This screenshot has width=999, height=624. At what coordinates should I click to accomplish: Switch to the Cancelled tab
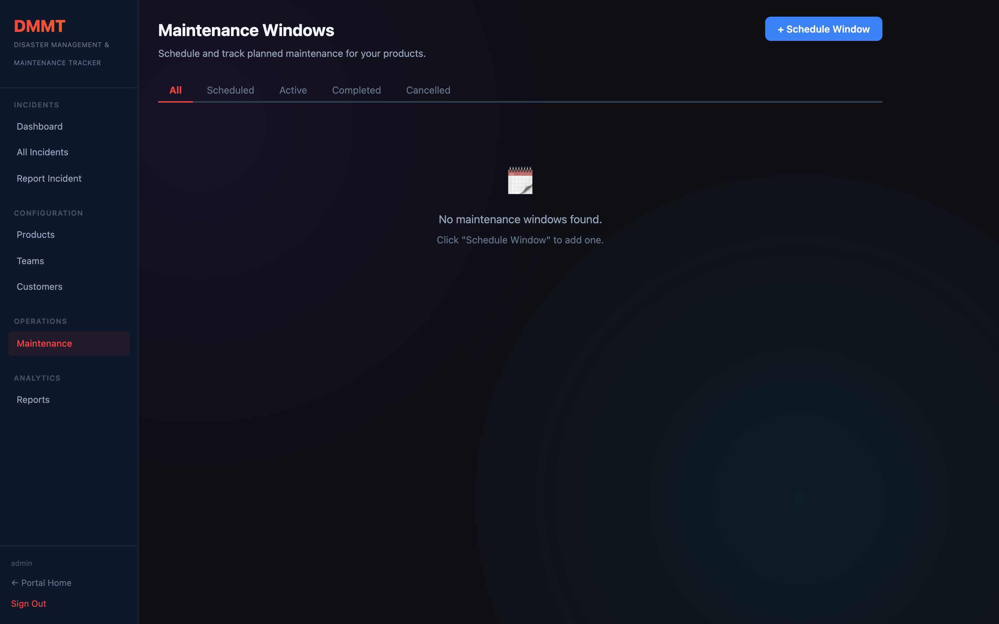428,90
